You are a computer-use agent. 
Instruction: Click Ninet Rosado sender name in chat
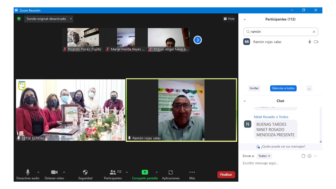[x=264, y=117]
